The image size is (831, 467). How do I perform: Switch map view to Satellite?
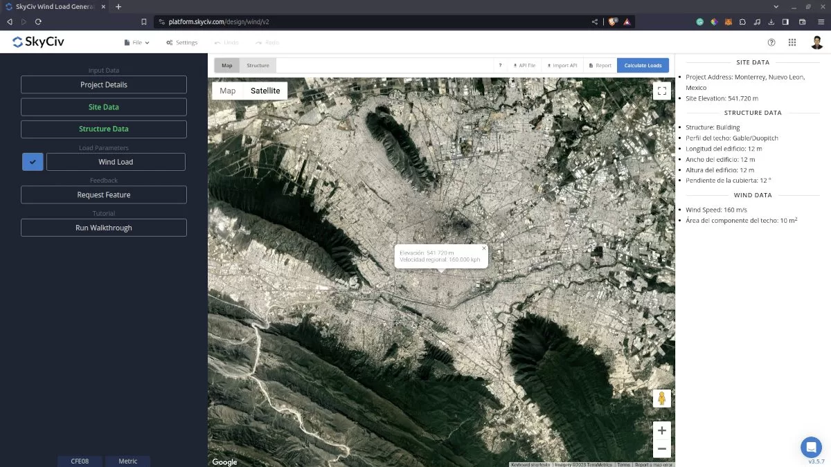(x=265, y=91)
